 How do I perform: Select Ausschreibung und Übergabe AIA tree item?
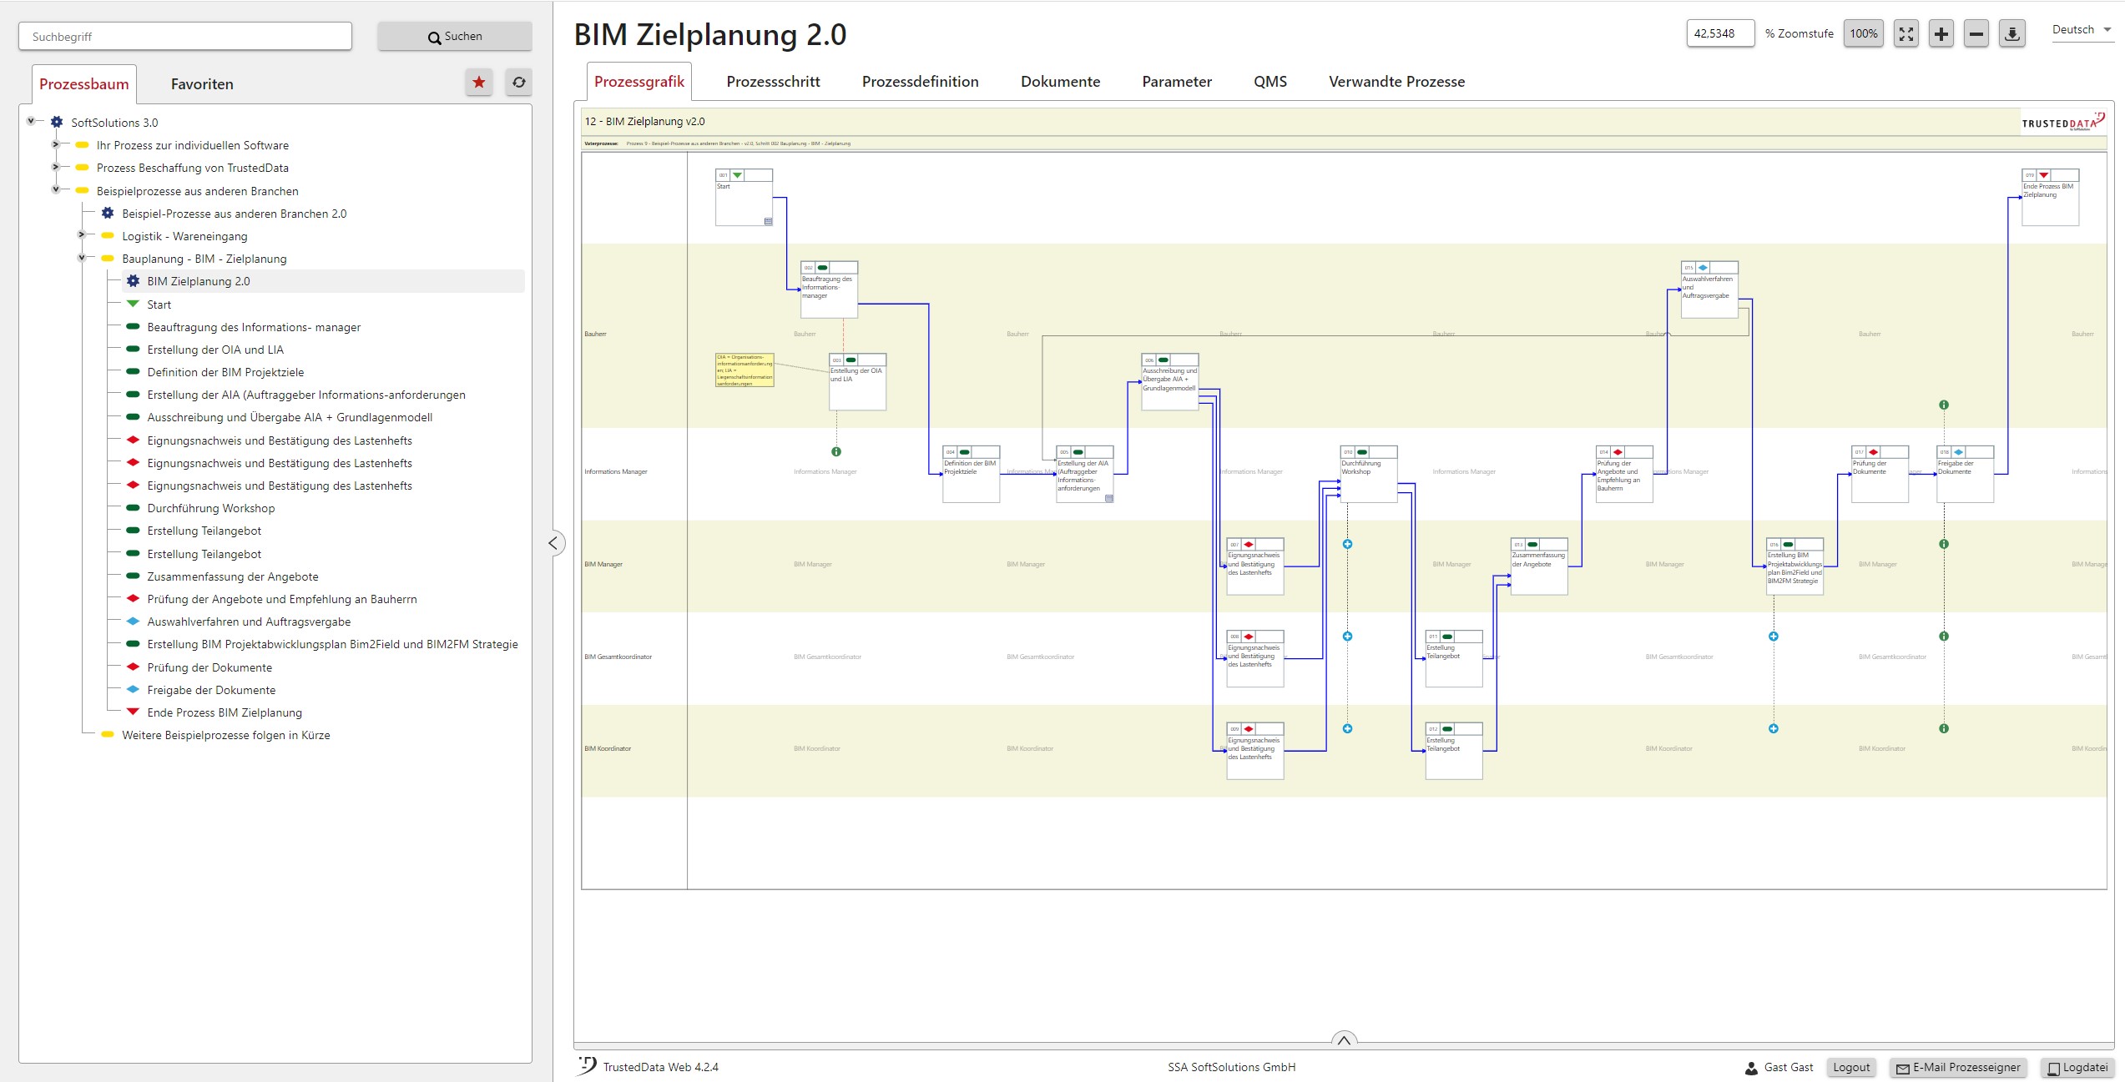click(x=290, y=417)
